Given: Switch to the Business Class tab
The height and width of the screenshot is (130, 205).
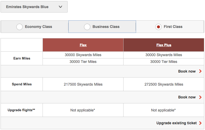Looking at the screenshot, I should 106,27.
